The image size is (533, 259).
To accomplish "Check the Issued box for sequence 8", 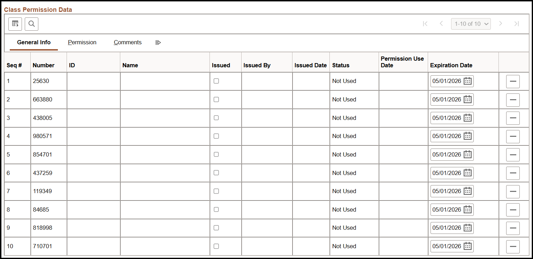I will pos(216,209).
